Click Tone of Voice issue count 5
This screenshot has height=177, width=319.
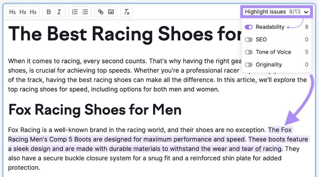pyautogui.click(x=307, y=52)
